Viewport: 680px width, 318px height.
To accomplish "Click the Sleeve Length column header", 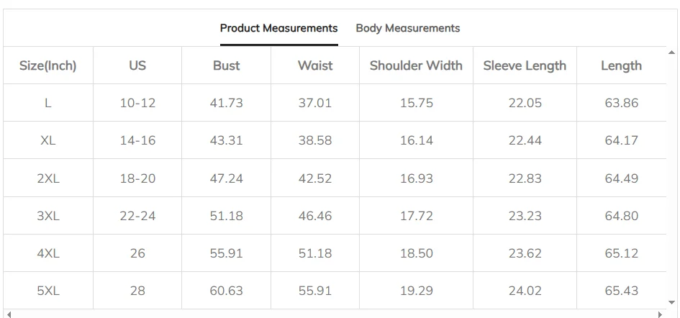I will pos(525,65).
